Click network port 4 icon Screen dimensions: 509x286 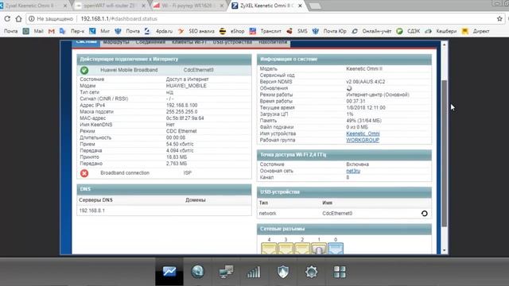(269, 249)
